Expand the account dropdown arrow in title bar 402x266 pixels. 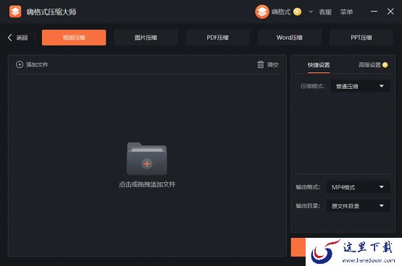(311, 12)
